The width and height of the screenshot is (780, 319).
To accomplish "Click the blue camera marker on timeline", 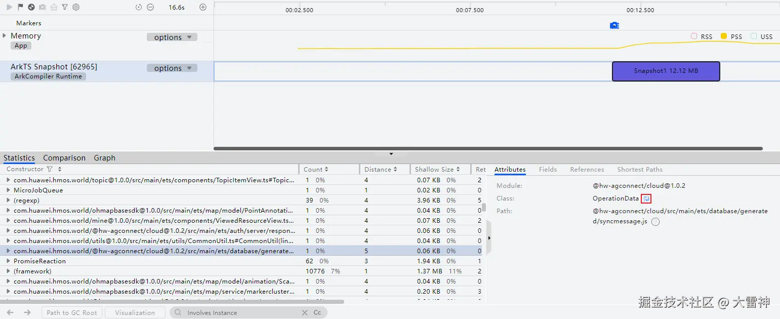I will (x=614, y=25).
